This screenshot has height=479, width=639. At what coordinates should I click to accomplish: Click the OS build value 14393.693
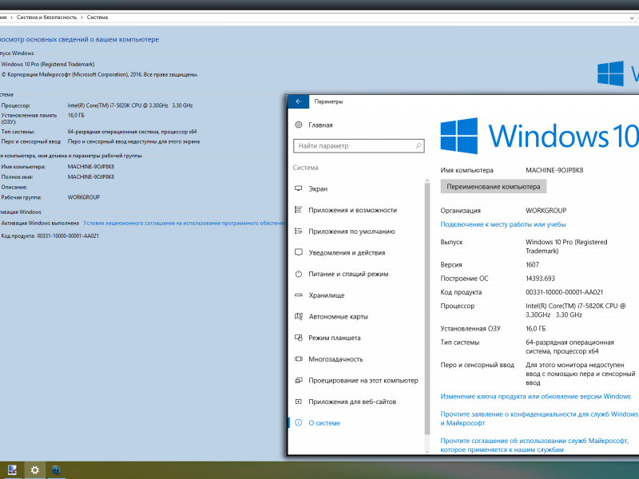click(540, 279)
